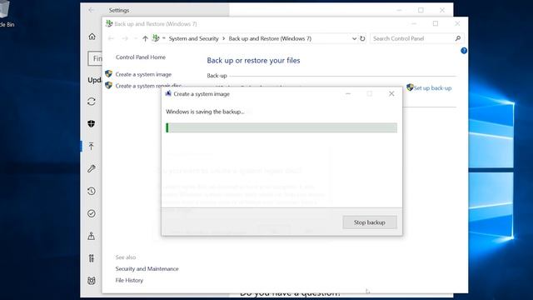533x300 pixels.
Task: Open Create a system image link
Action: [x=143, y=74]
